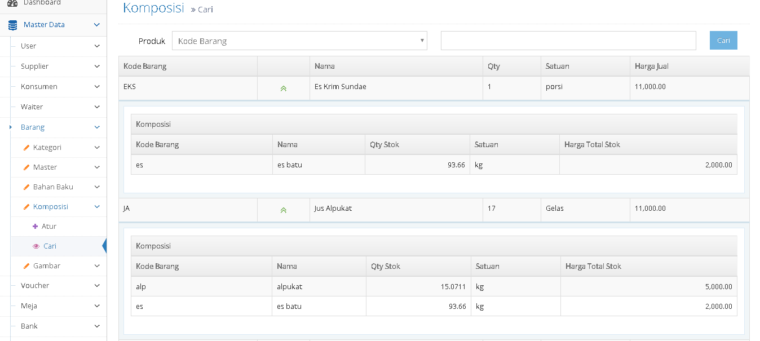760x341 pixels.
Task: Click the pencil icon beside Bahan Baku
Action: 26,187
